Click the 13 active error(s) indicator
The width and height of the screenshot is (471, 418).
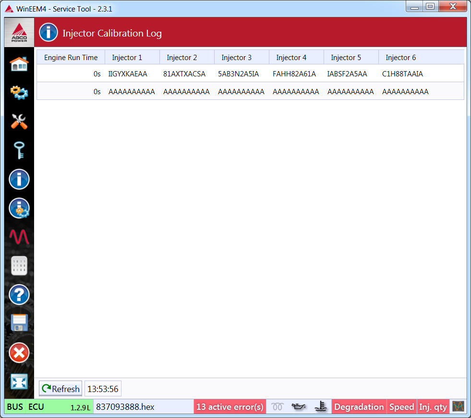[230, 407]
